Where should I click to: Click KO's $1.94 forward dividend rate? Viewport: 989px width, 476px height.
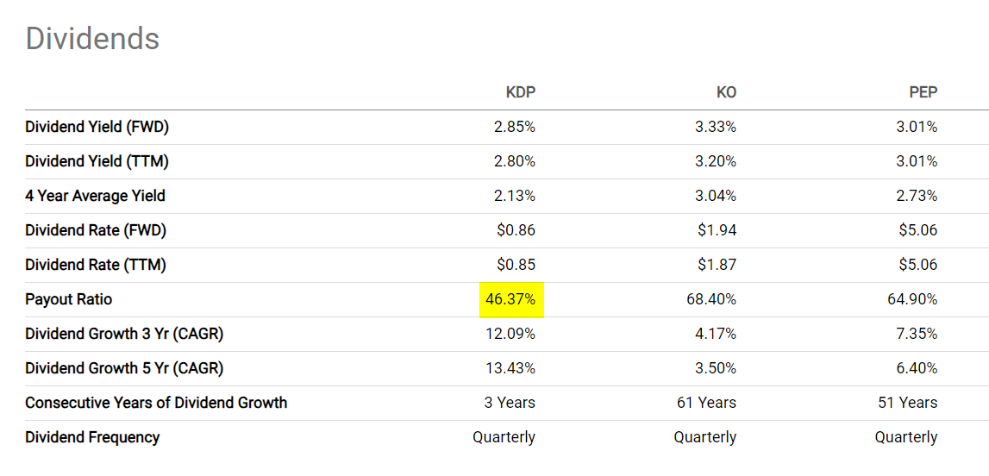[x=719, y=230]
